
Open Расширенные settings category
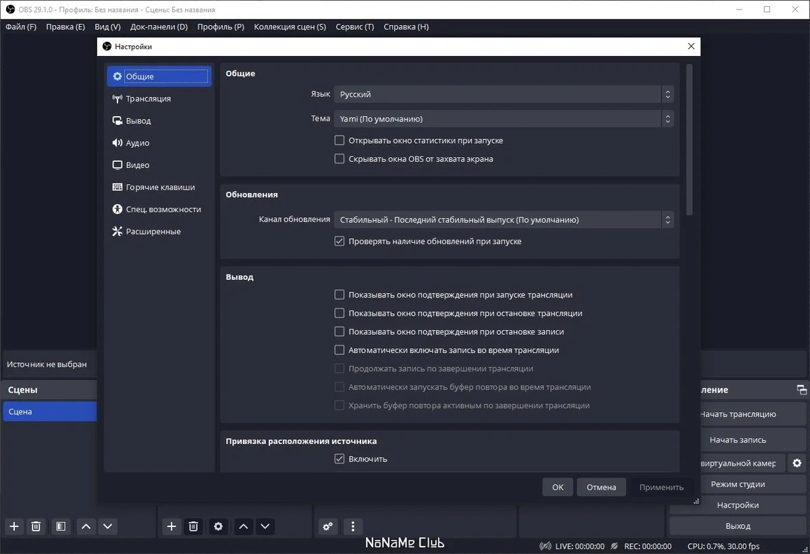(159, 231)
